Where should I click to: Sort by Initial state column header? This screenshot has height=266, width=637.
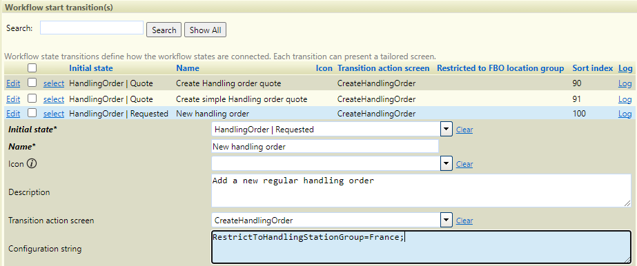point(91,68)
